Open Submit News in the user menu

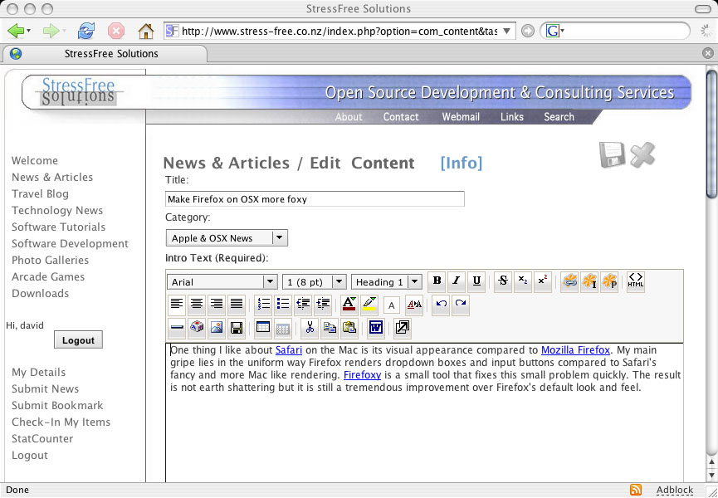coord(46,388)
